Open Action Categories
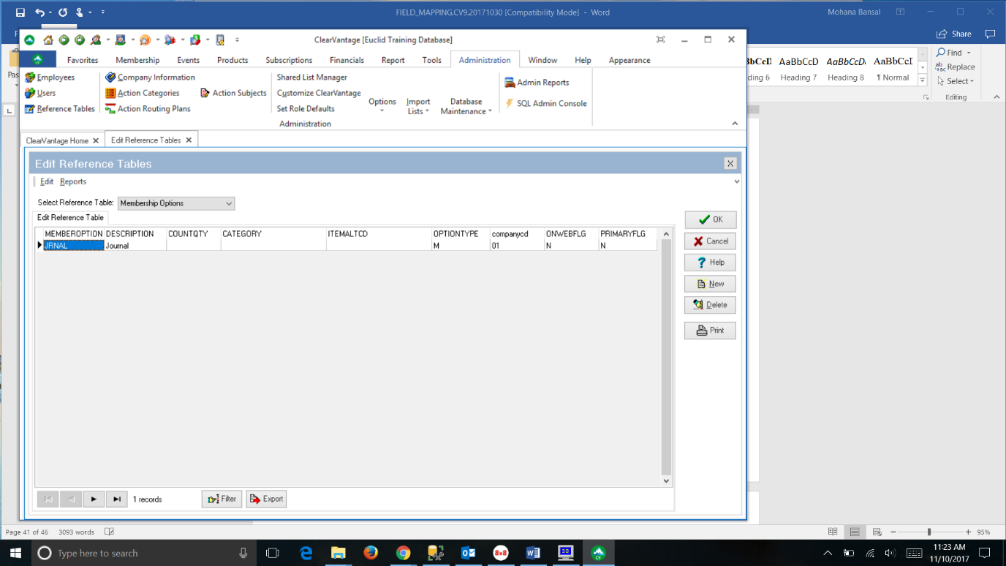The height and width of the screenshot is (566, 1006). (x=143, y=93)
